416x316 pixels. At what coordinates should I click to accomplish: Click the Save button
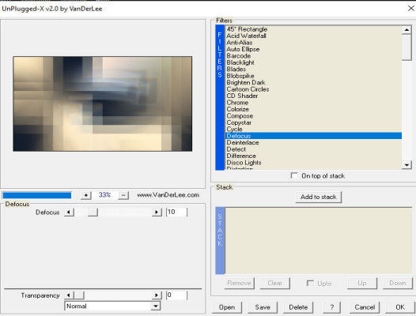[x=263, y=307]
